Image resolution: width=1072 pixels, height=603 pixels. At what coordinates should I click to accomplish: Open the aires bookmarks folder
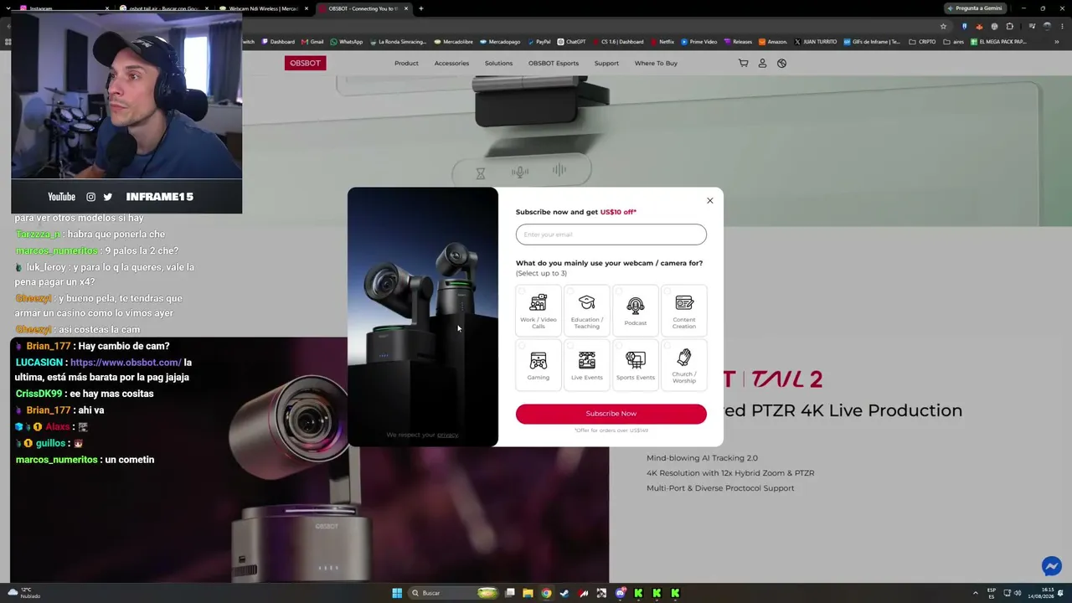953,42
